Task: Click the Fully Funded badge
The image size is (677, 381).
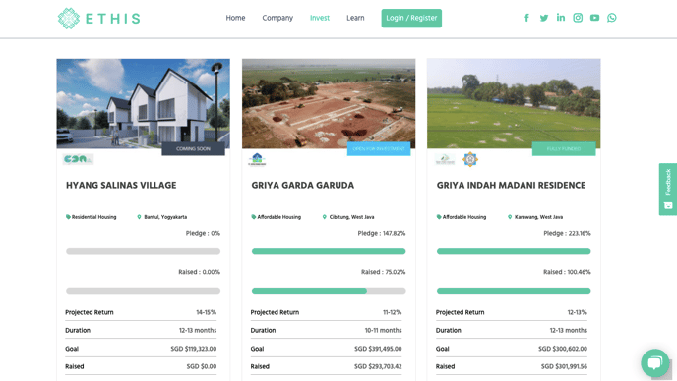Action: point(564,148)
